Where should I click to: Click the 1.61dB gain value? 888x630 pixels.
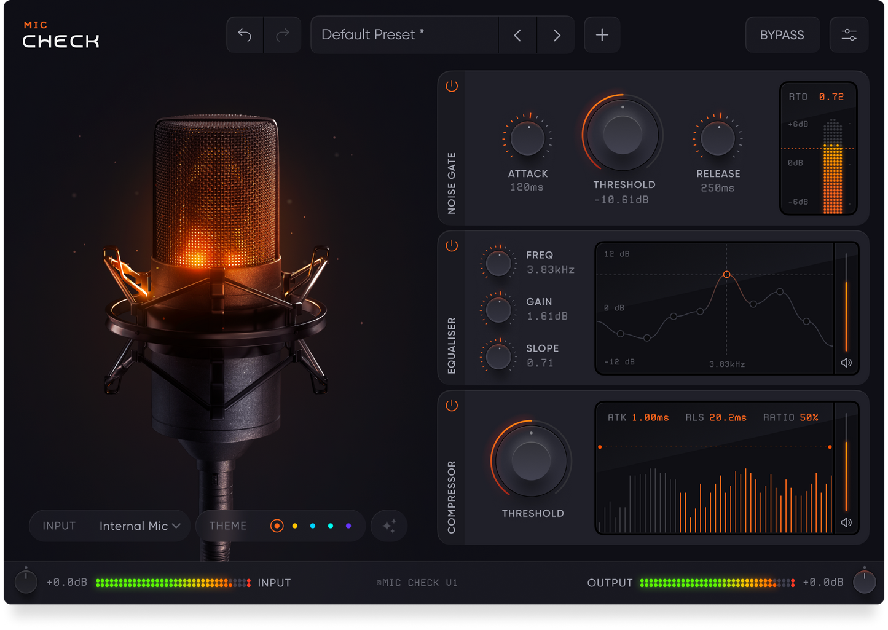[x=547, y=316]
